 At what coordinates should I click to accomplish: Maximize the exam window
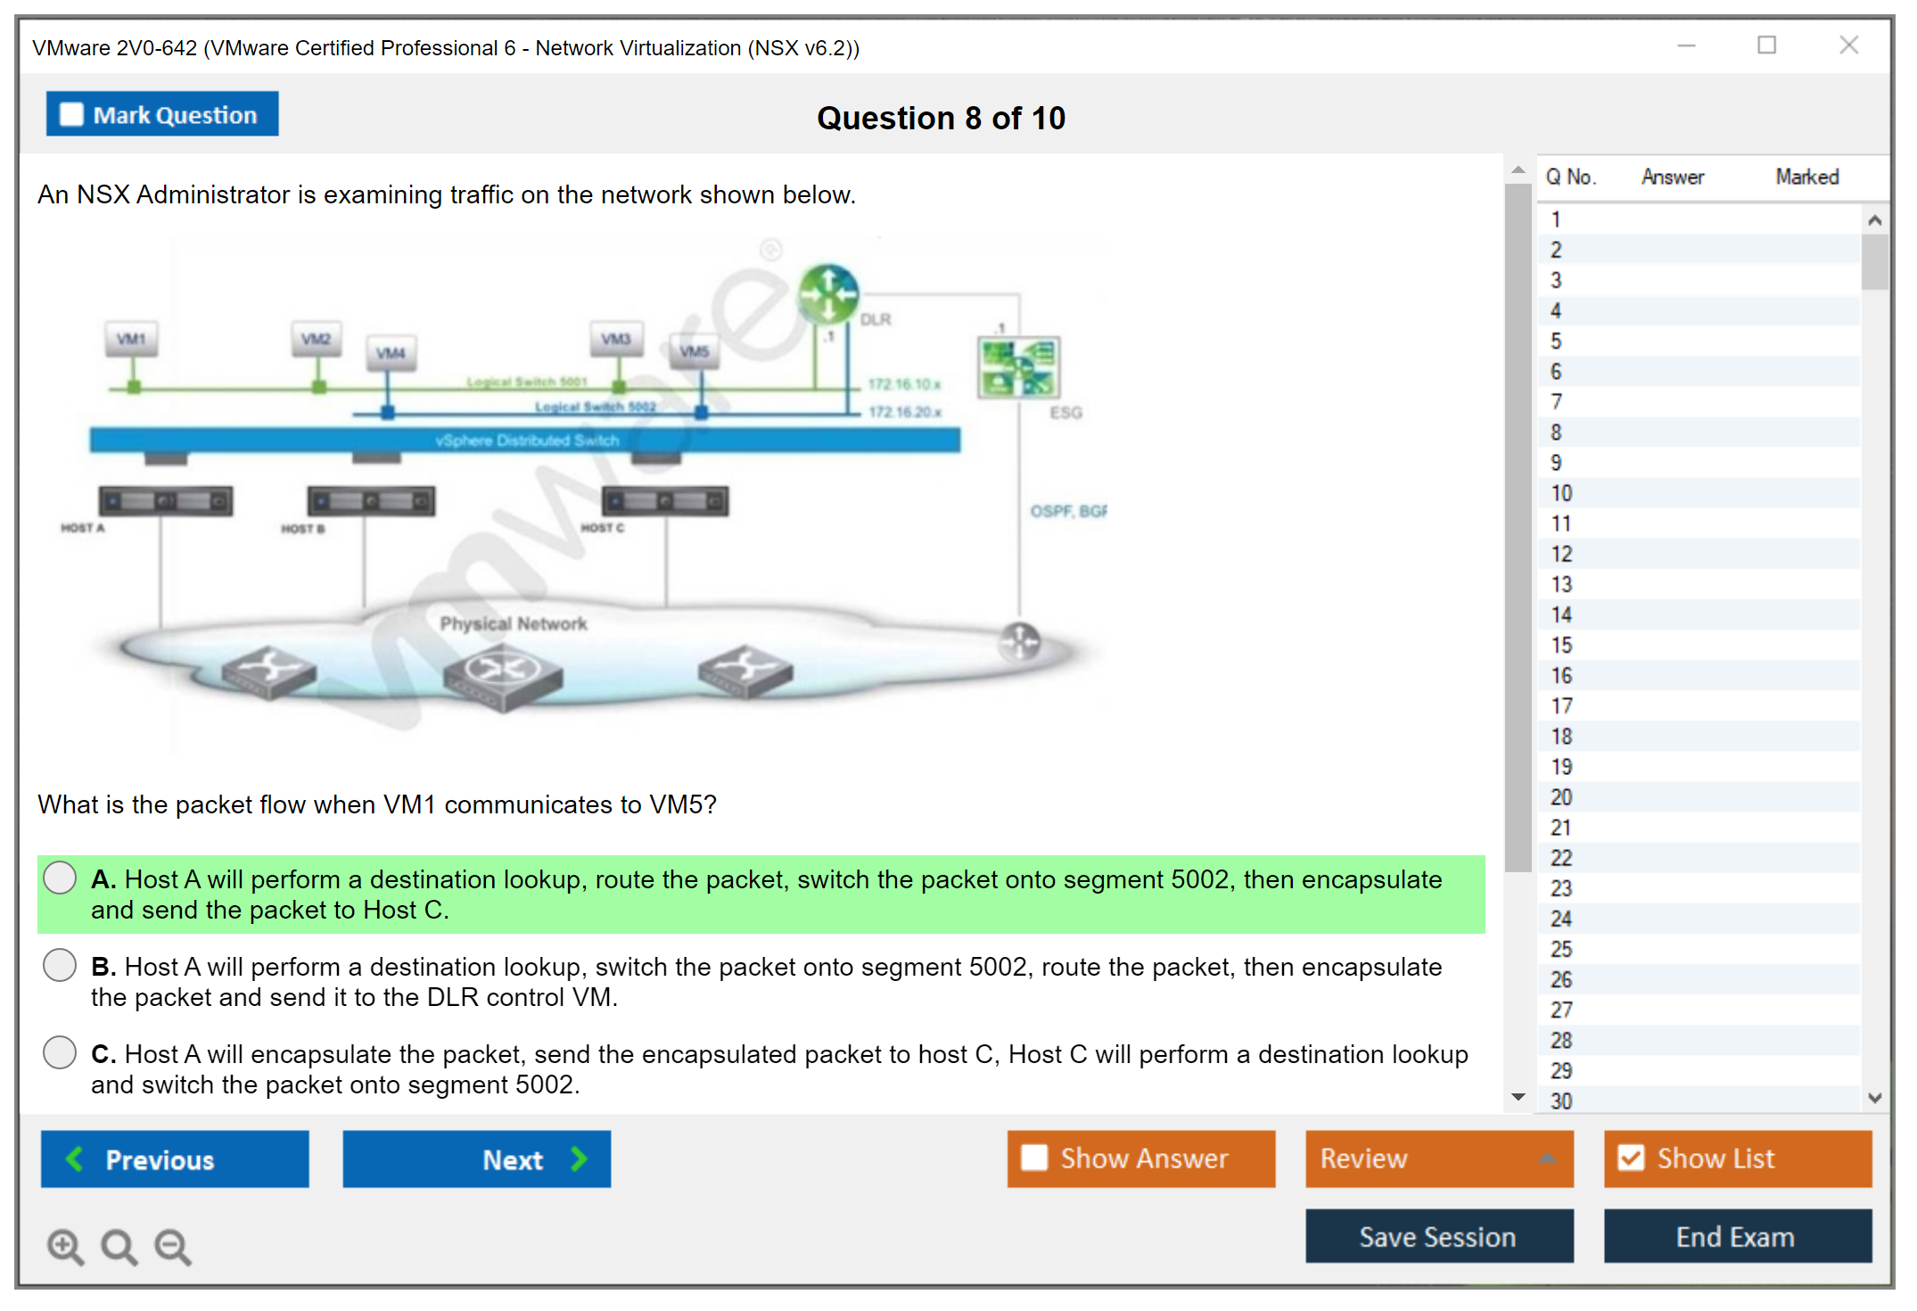click(x=1766, y=45)
